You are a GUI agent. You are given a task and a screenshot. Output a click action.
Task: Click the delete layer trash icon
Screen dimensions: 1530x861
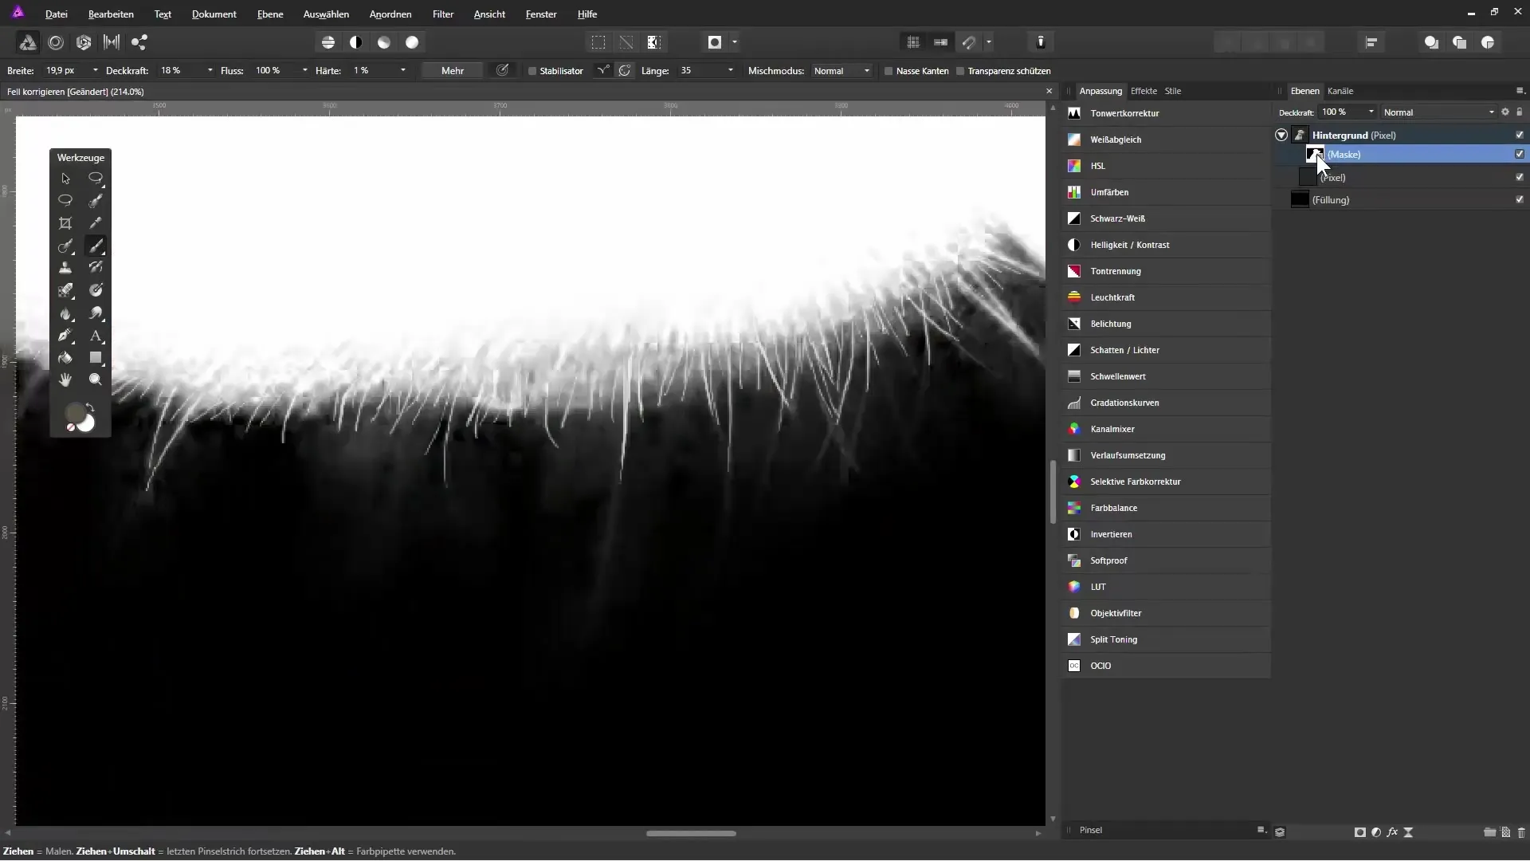tap(1521, 832)
